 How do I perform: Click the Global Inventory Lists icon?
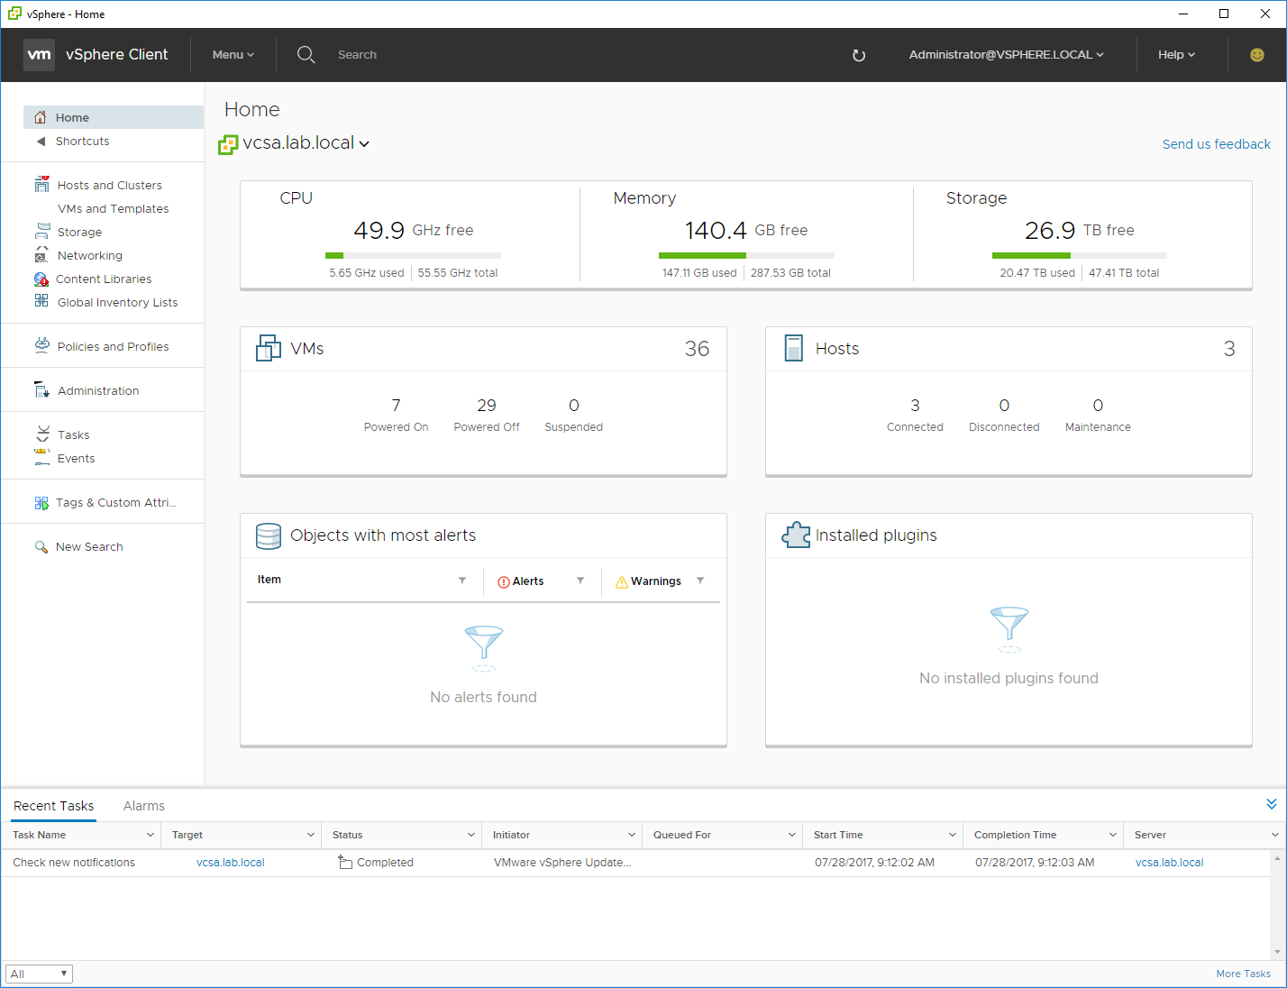[x=41, y=301]
